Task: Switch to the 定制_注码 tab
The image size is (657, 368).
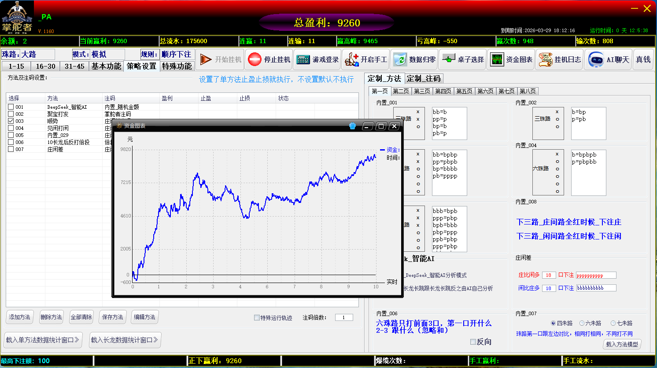Action: [x=424, y=78]
